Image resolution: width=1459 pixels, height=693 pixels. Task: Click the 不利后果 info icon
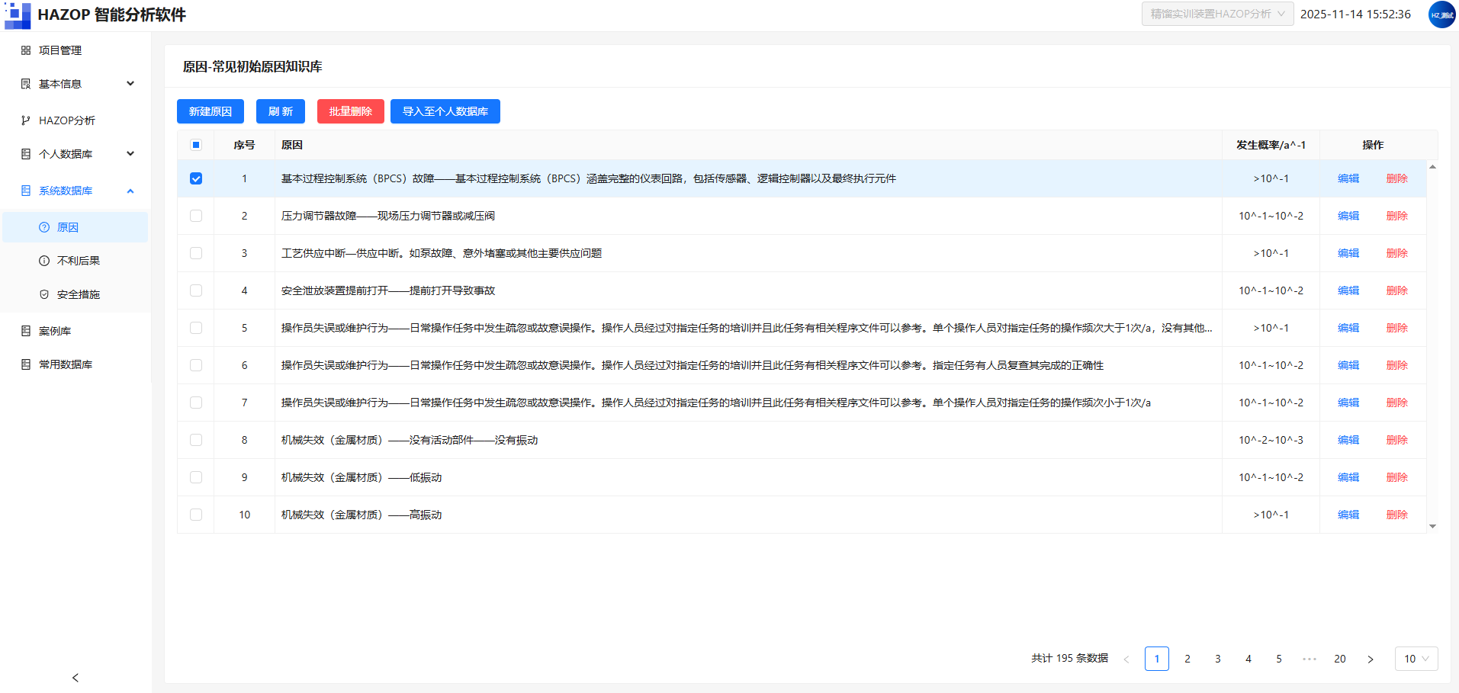tap(44, 261)
